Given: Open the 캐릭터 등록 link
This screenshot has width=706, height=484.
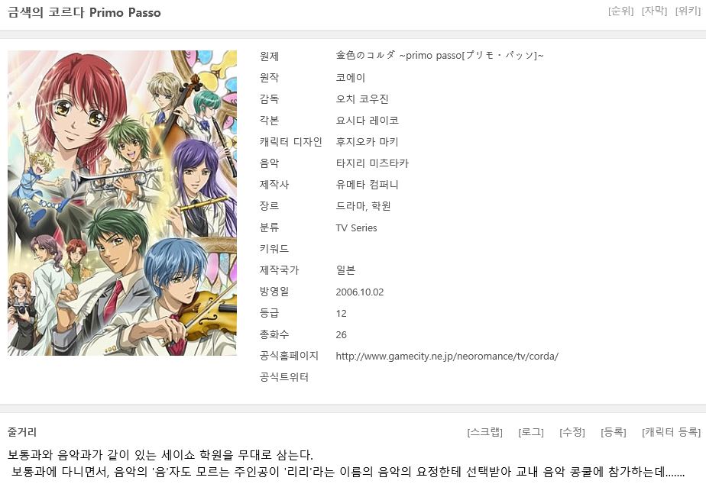Looking at the screenshot, I should pos(672,432).
